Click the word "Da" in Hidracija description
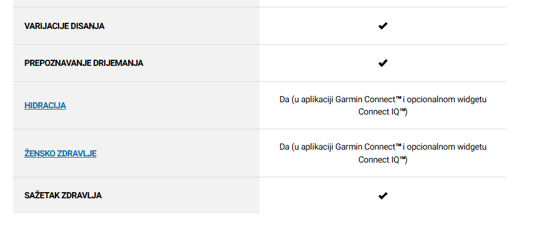Screen dimensions: 535x226 point(284,100)
